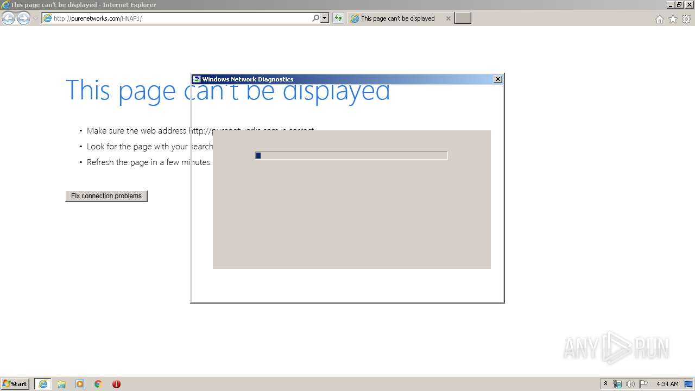Expand the address bar autocomplete dropdown
The image size is (695, 391).
click(x=325, y=18)
